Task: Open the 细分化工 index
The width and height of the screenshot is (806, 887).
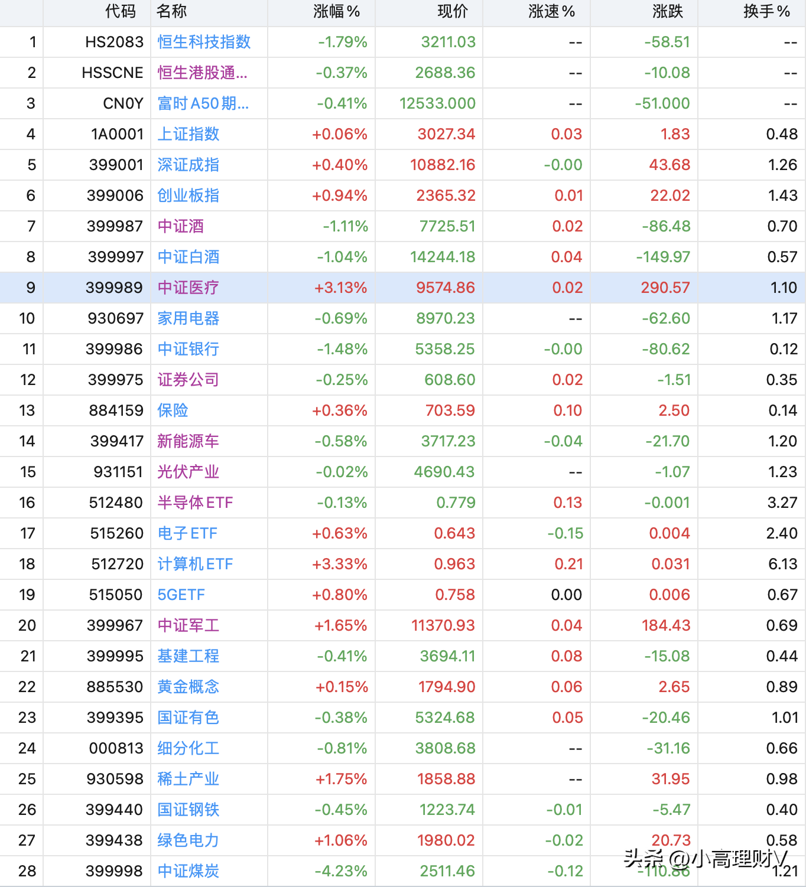Action: [x=188, y=748]
